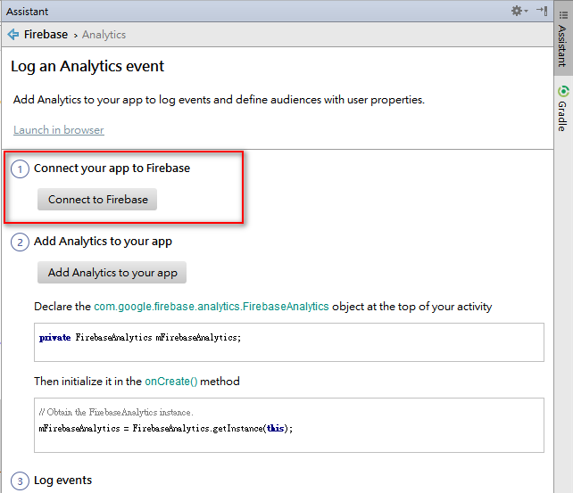Click the step 1 circle number
The height and width of the screenshot is (493, 573).
click(x=21, y=168)
